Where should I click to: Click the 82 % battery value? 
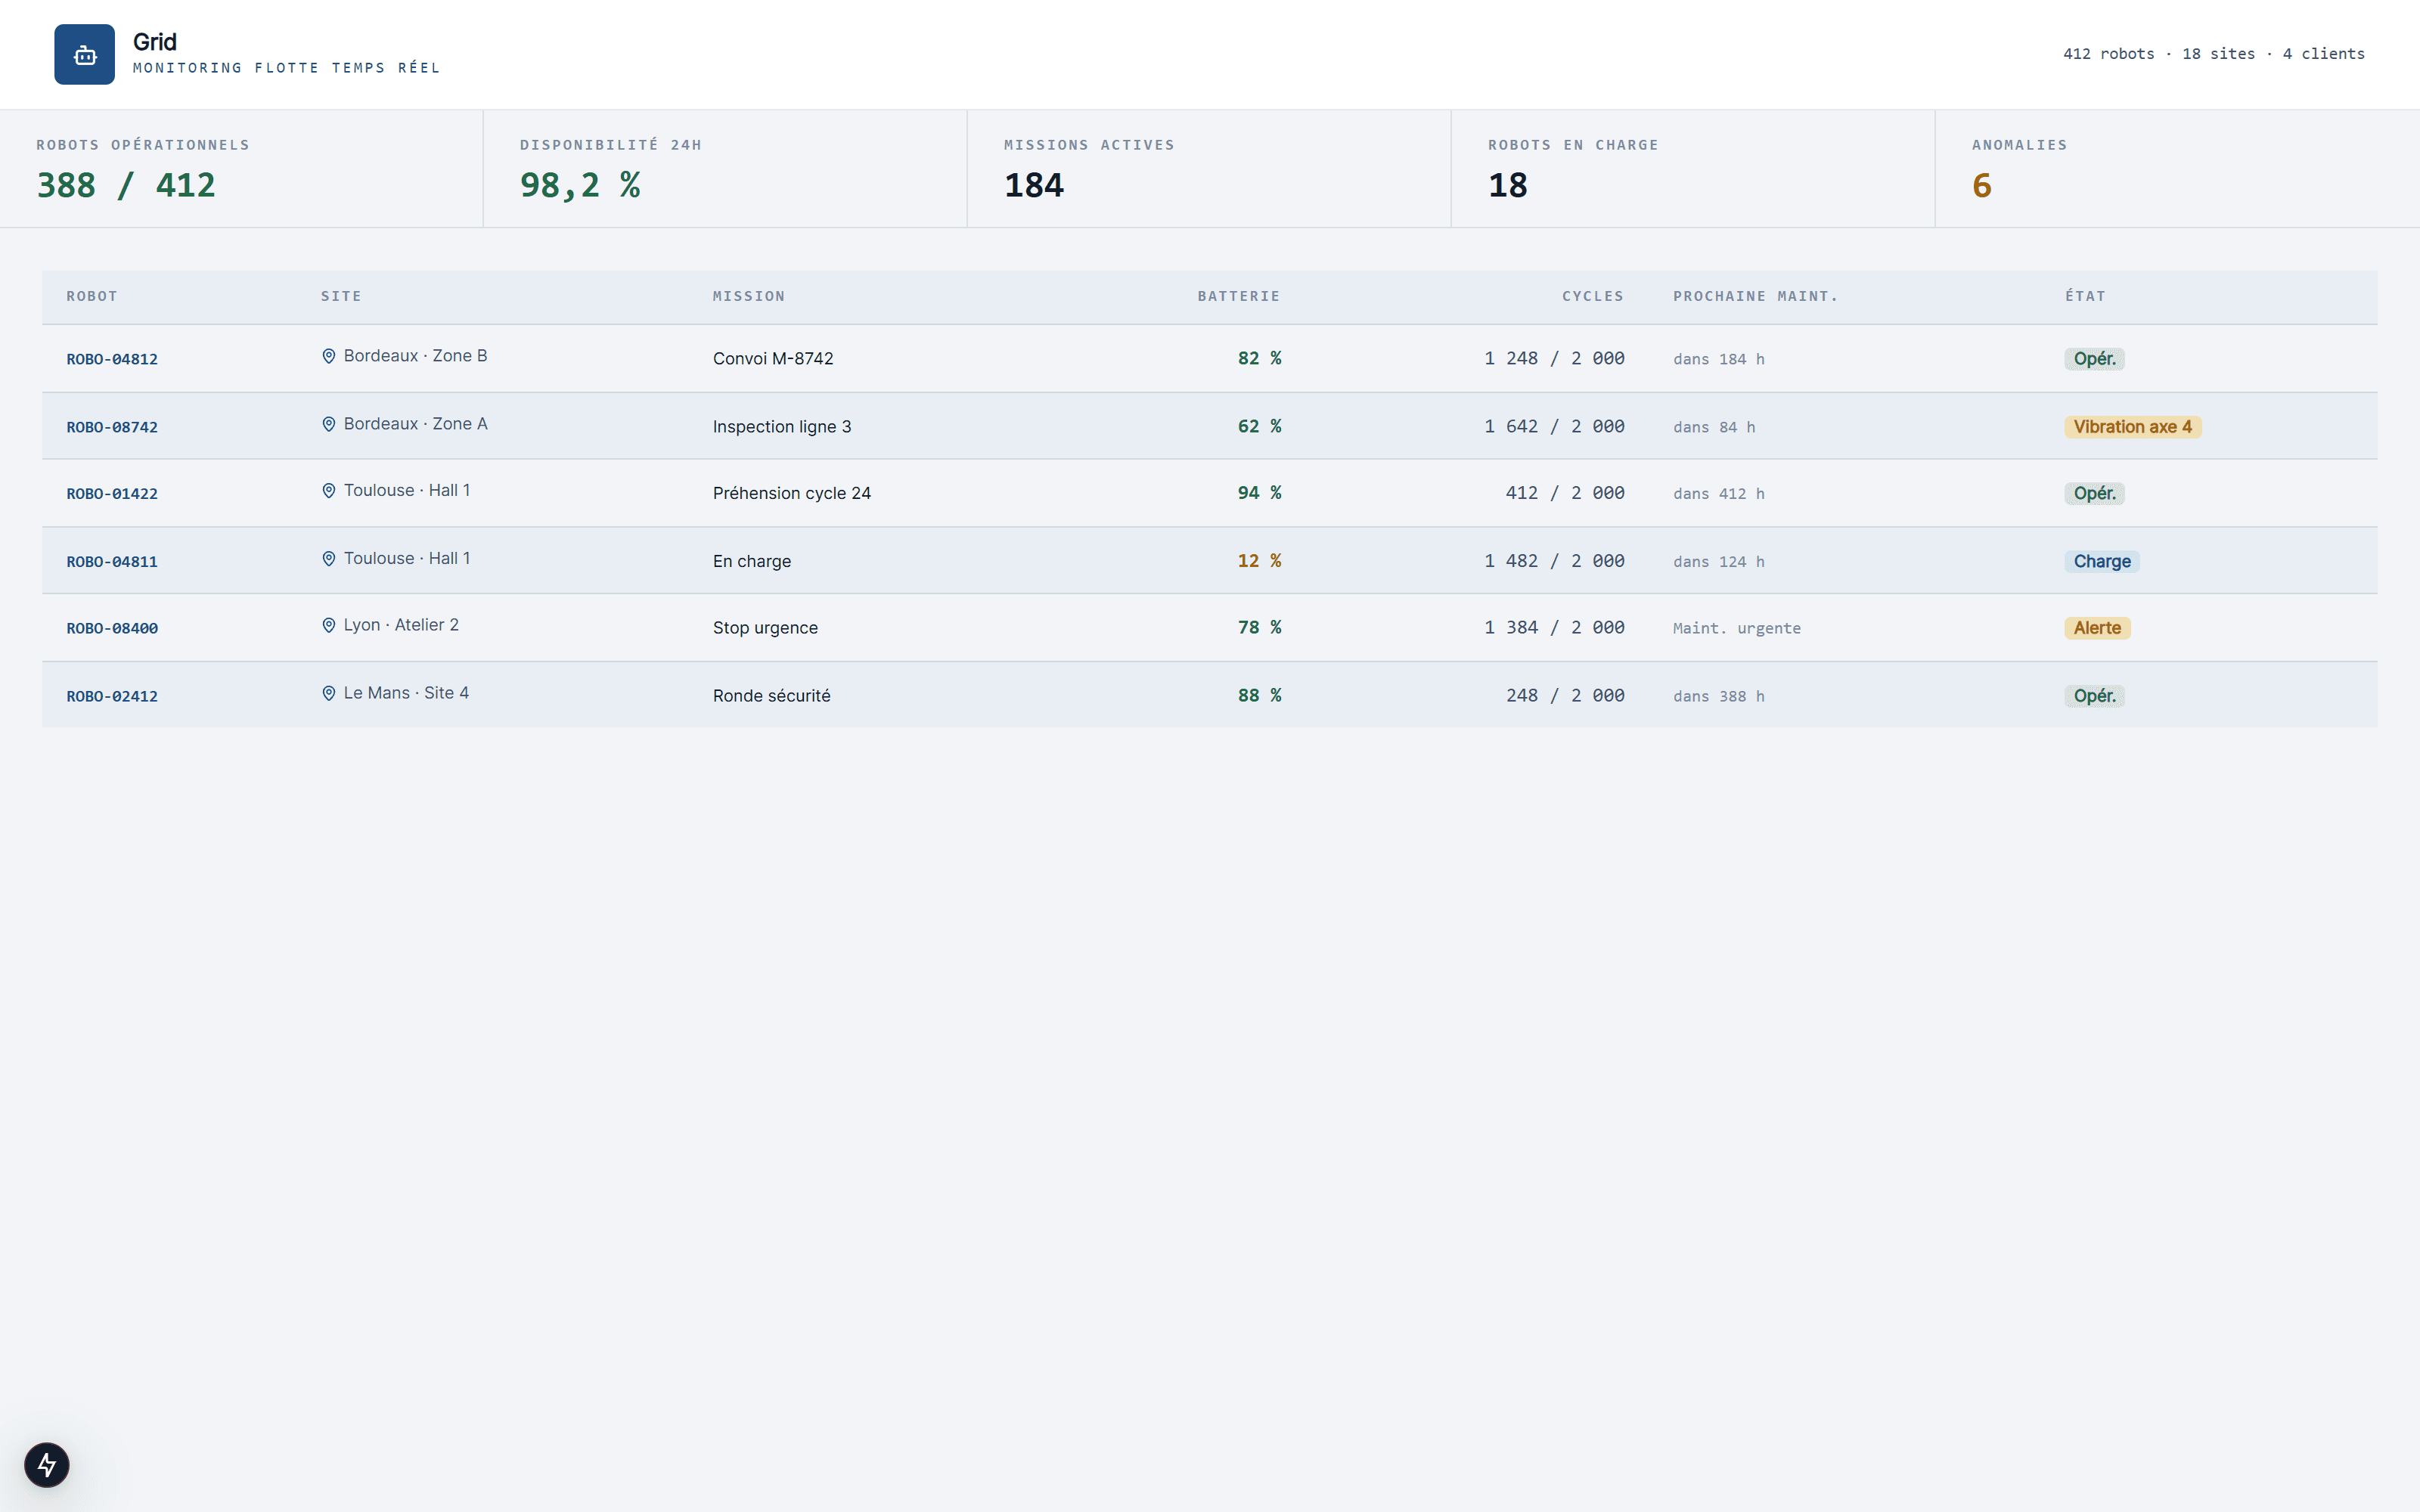[1259, 358]
